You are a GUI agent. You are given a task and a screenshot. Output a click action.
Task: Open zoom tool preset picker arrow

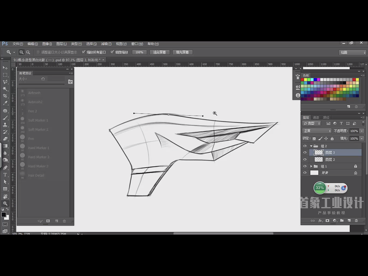coord(14,52)
